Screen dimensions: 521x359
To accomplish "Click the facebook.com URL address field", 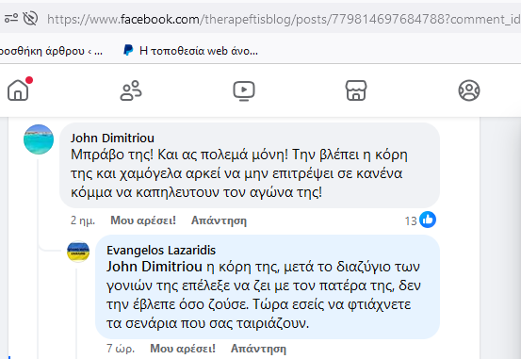I will [284, 19].
